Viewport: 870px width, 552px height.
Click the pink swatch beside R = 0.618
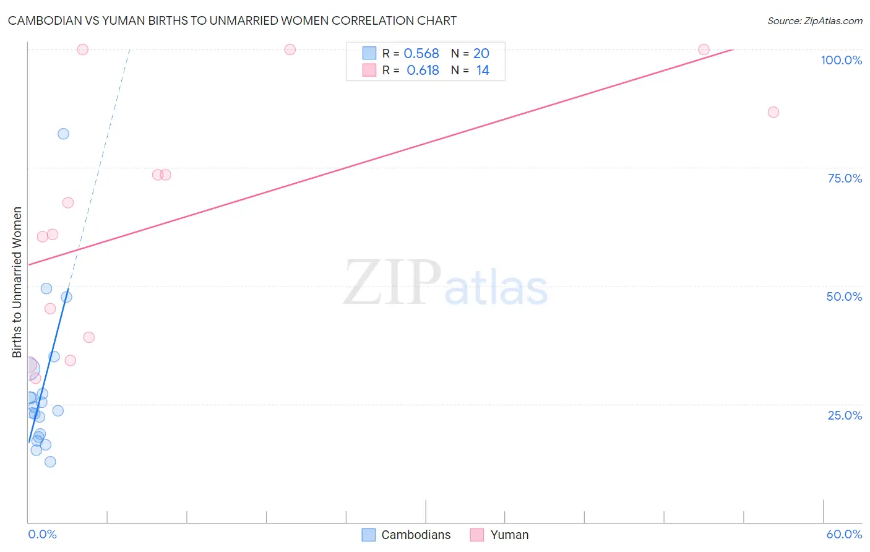pos(369,70)
